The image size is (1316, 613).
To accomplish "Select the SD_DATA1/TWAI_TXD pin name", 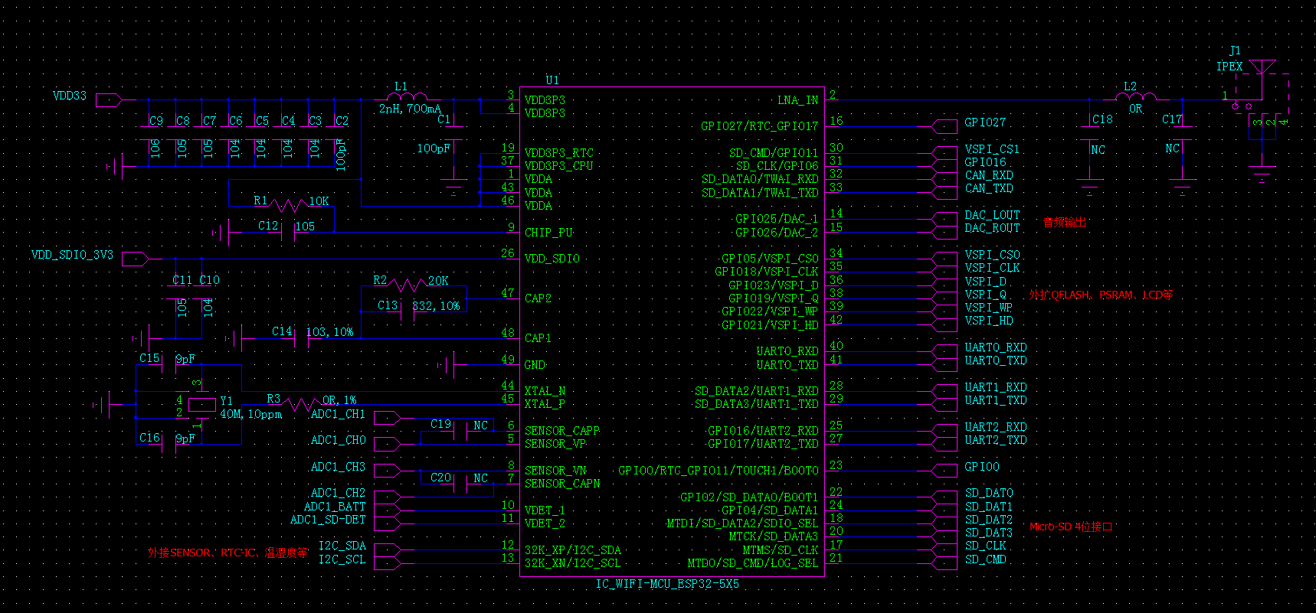I will 760,193.
